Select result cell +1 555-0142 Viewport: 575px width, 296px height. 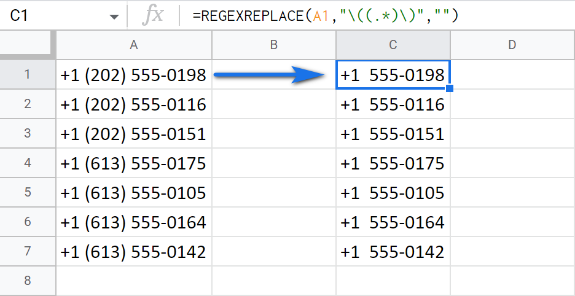[393, 251]
